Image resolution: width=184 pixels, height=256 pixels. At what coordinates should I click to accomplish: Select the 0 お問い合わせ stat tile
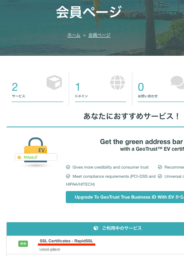coord(161,89)
